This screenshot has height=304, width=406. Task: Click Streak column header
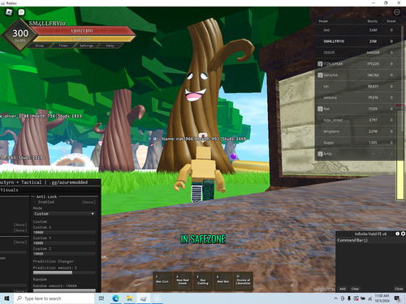(x=391, y=21)
